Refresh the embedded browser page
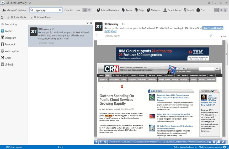 (x=210, y=142)
